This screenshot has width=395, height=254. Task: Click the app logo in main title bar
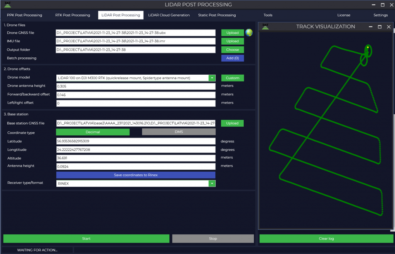click(7, 5)
